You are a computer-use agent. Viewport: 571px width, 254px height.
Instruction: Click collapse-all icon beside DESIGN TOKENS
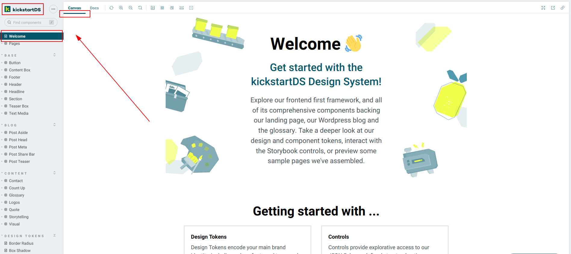55,235
